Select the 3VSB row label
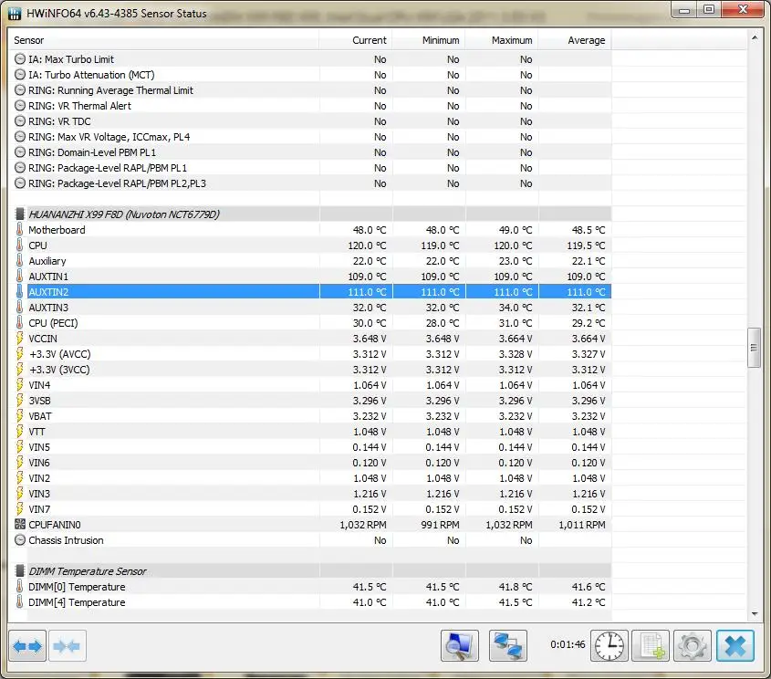The height and width of the screenshot is (679, 771). 39,401
